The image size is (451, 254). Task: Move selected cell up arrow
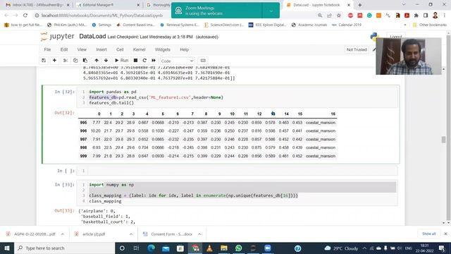coord(97,61)
